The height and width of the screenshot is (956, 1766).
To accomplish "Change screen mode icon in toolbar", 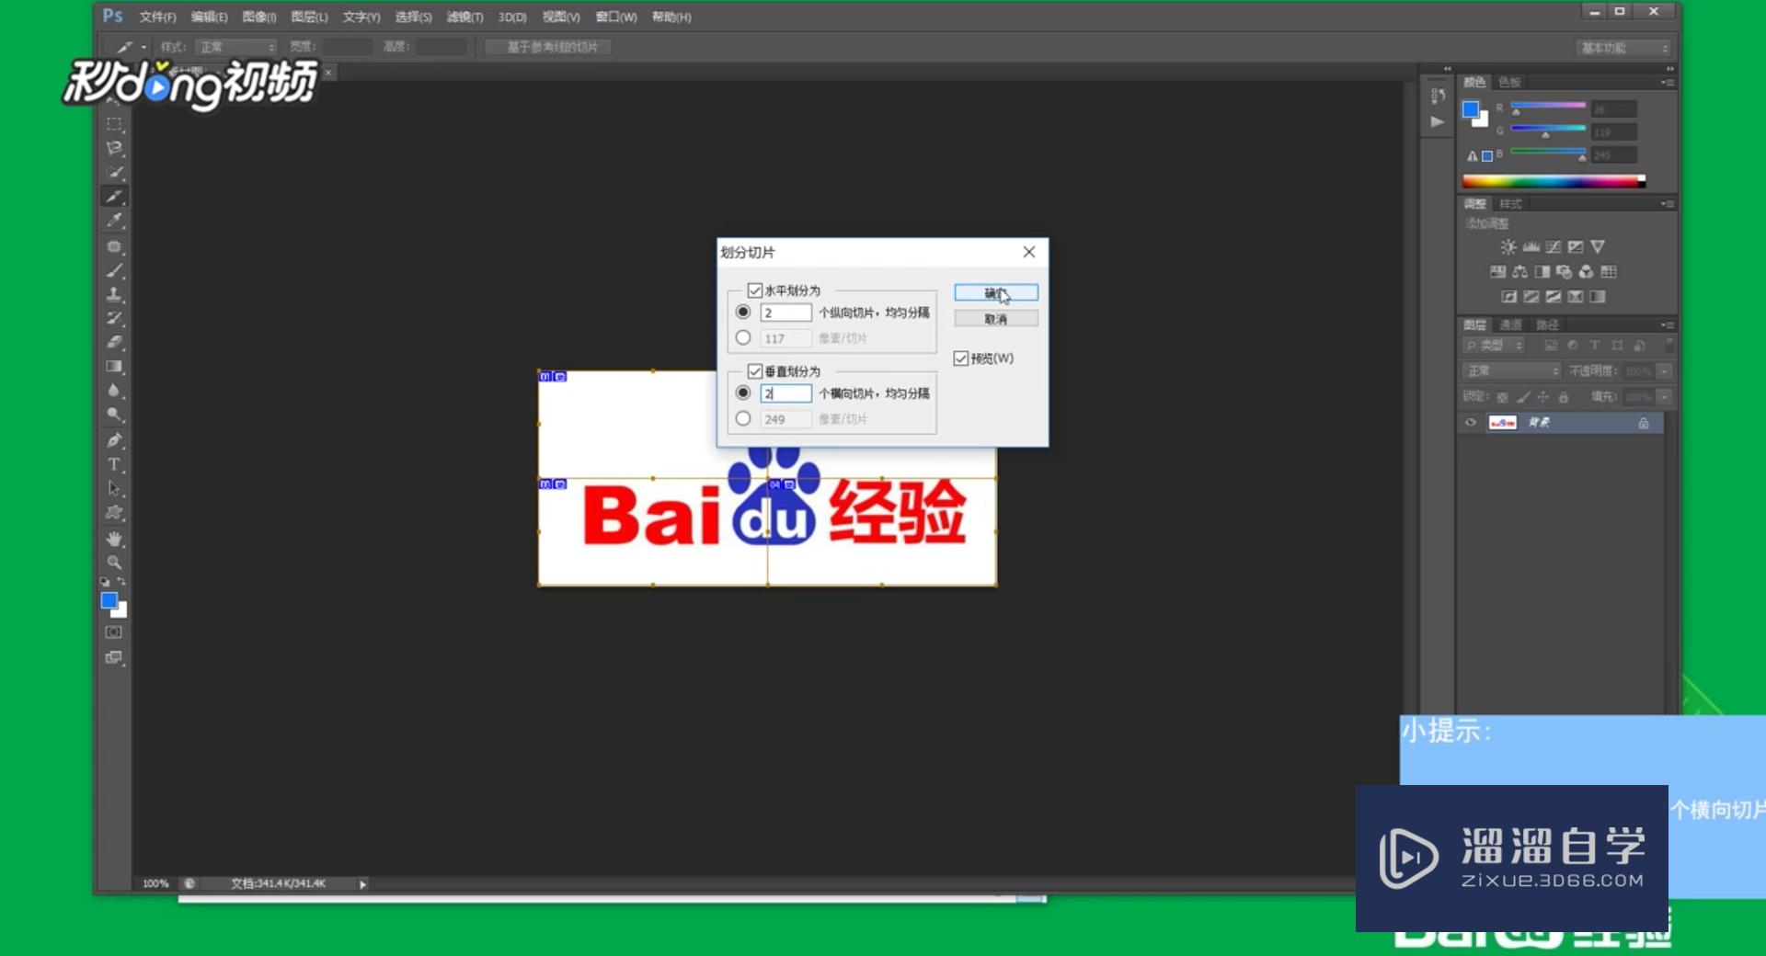I will [113, 657].
